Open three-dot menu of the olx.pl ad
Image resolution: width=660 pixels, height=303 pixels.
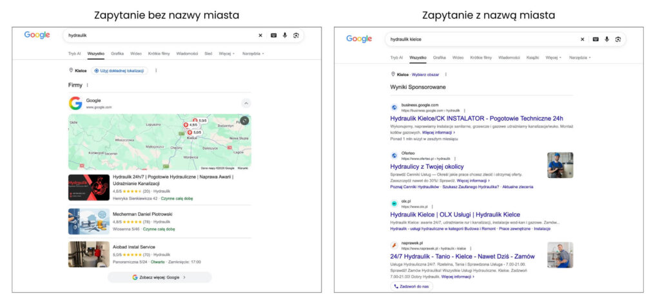coord(432,207)
